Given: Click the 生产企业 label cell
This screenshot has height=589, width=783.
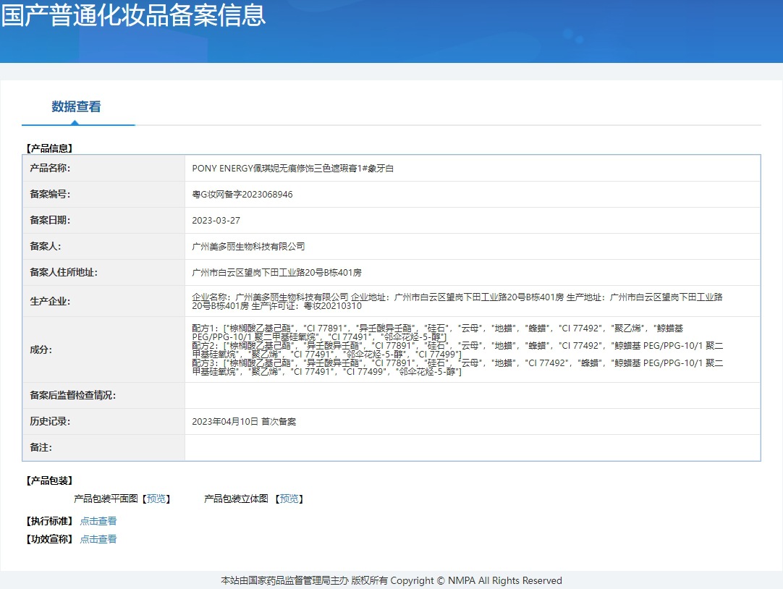Looking at the screenshot, I should (104, 301).
